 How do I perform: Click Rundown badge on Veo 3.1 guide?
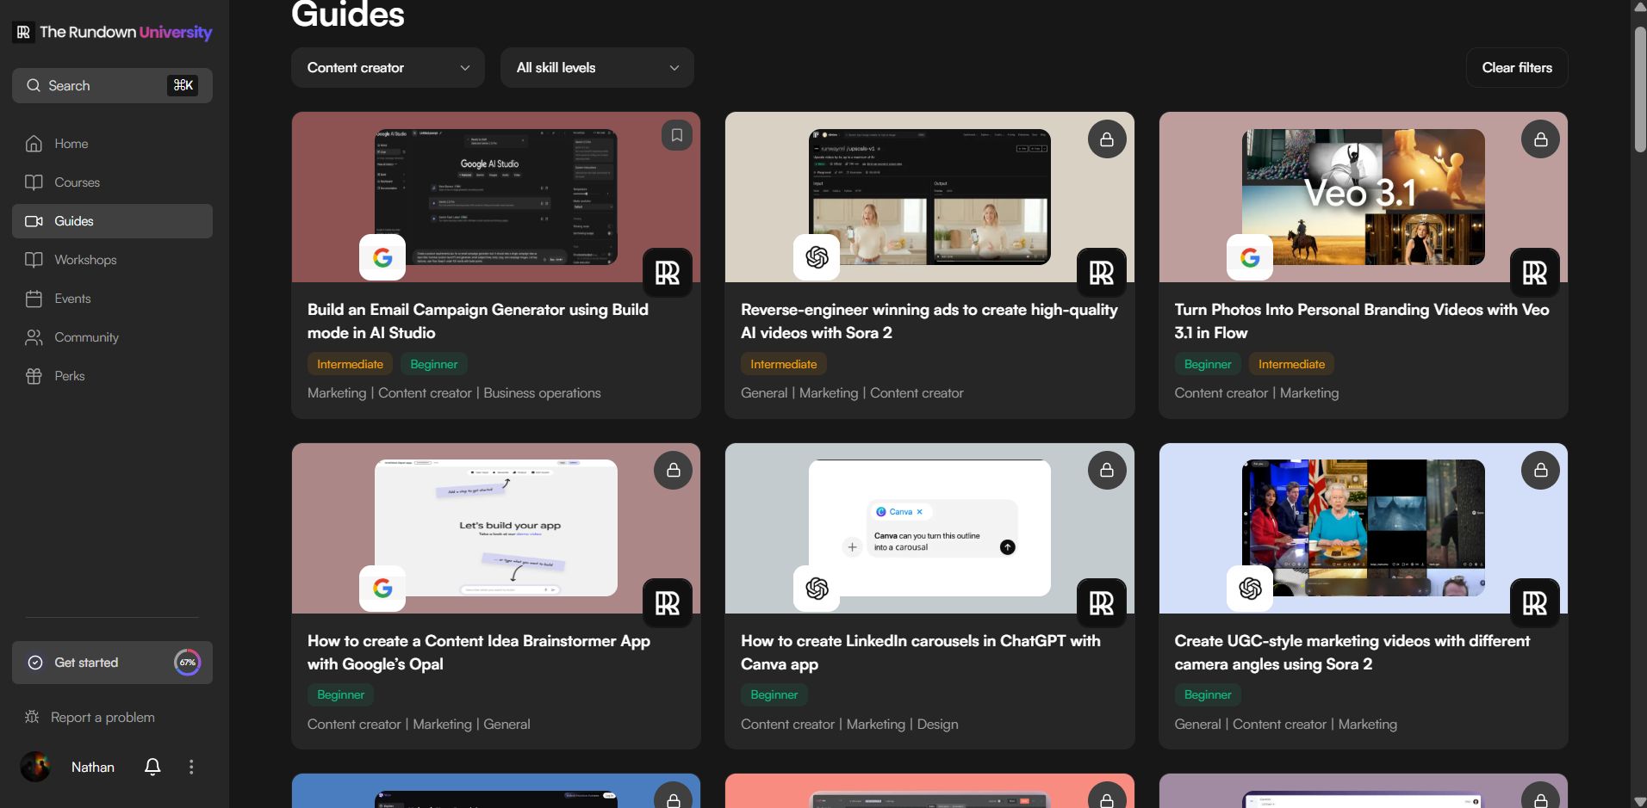tap(1535, 273)
